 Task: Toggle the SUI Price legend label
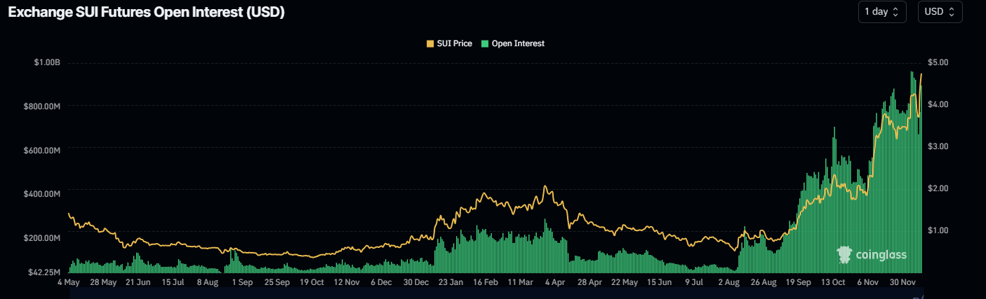point(455,43)
